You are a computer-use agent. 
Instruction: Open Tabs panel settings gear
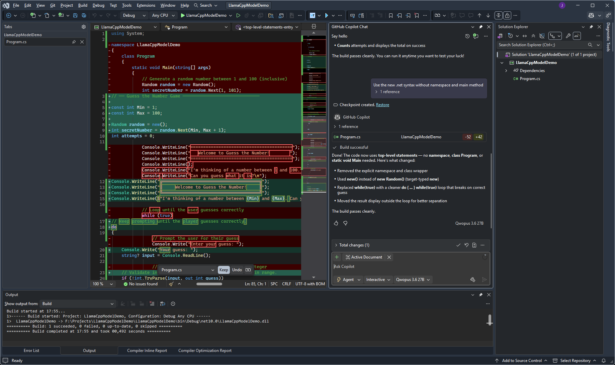84,27
